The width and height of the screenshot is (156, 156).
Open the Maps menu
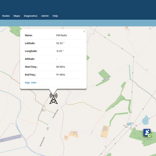(x=17, y=16)
